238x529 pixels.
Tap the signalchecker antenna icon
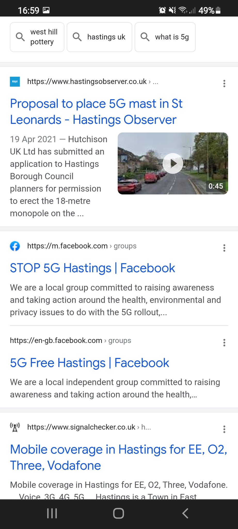(x=15, y=427)
